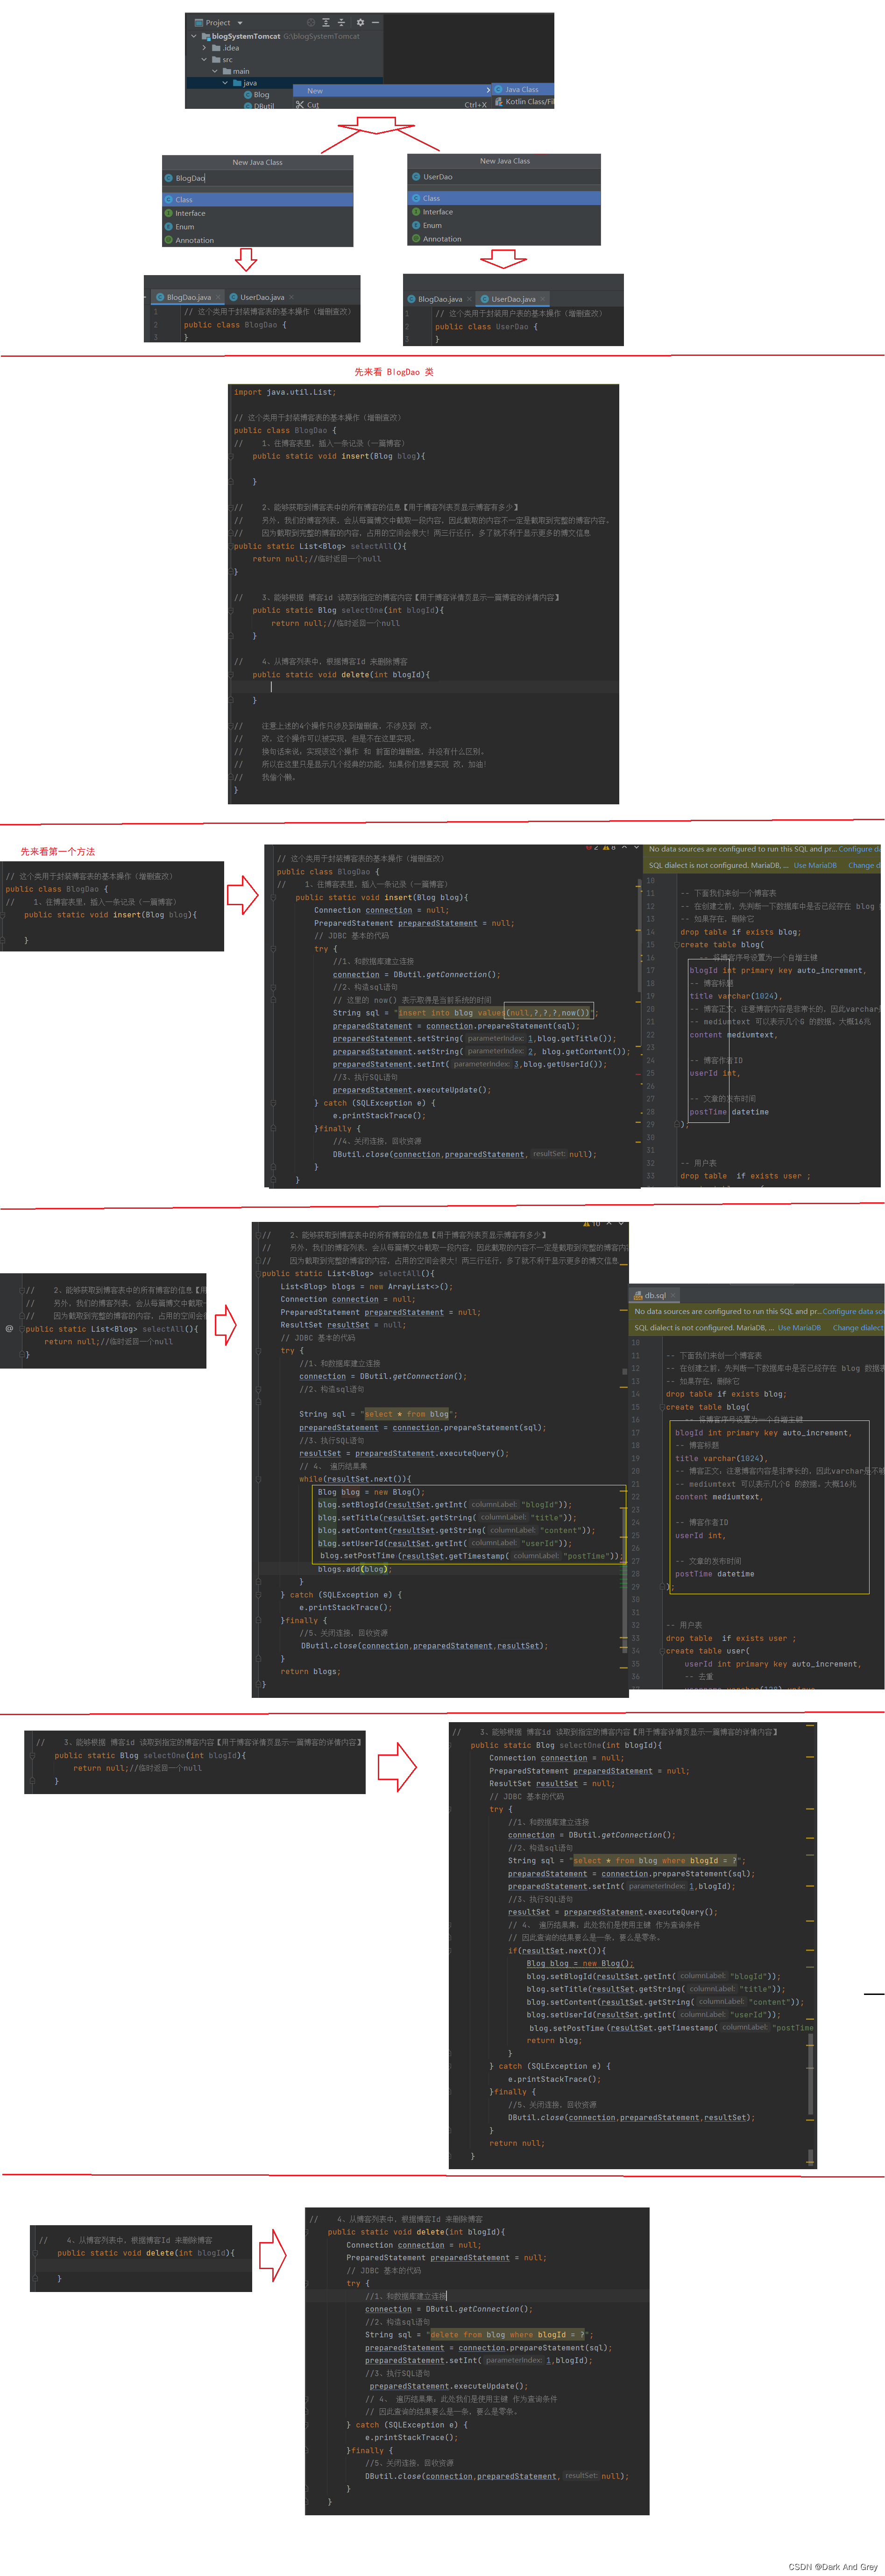The image size is (885, 2576).
Task: Click the UserDao name field in New Java Class
Action: (x=505, y=177)
